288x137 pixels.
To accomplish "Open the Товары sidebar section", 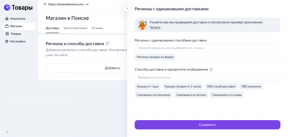I will pyautogui.click(x=15, y=34).
